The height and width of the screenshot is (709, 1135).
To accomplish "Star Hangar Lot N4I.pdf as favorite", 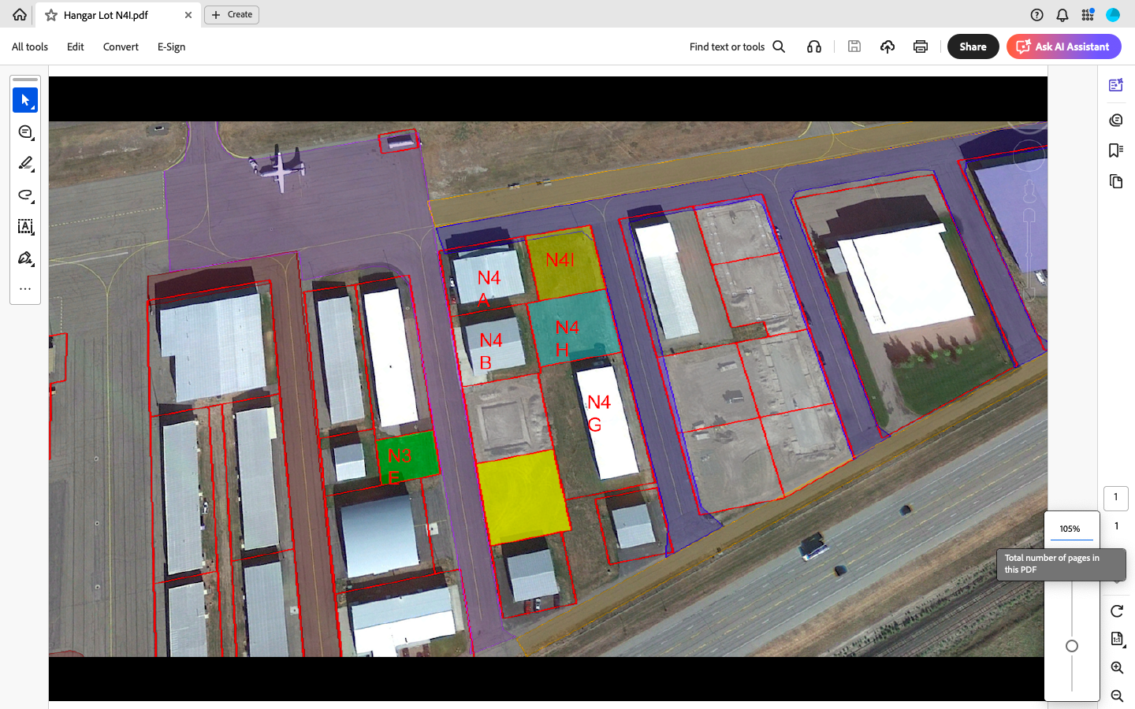I will click(x=51, y=15).
